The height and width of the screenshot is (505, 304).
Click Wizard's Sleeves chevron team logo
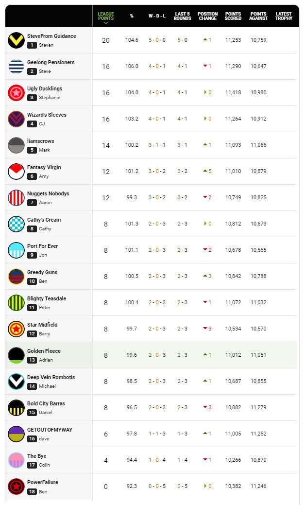point(16,119)
